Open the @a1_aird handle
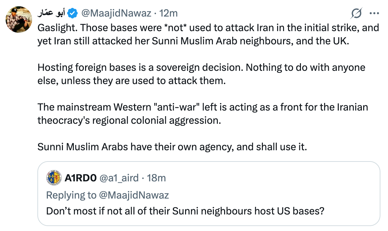This screenshot has height=231, width=388. click(x=119, y=178)
